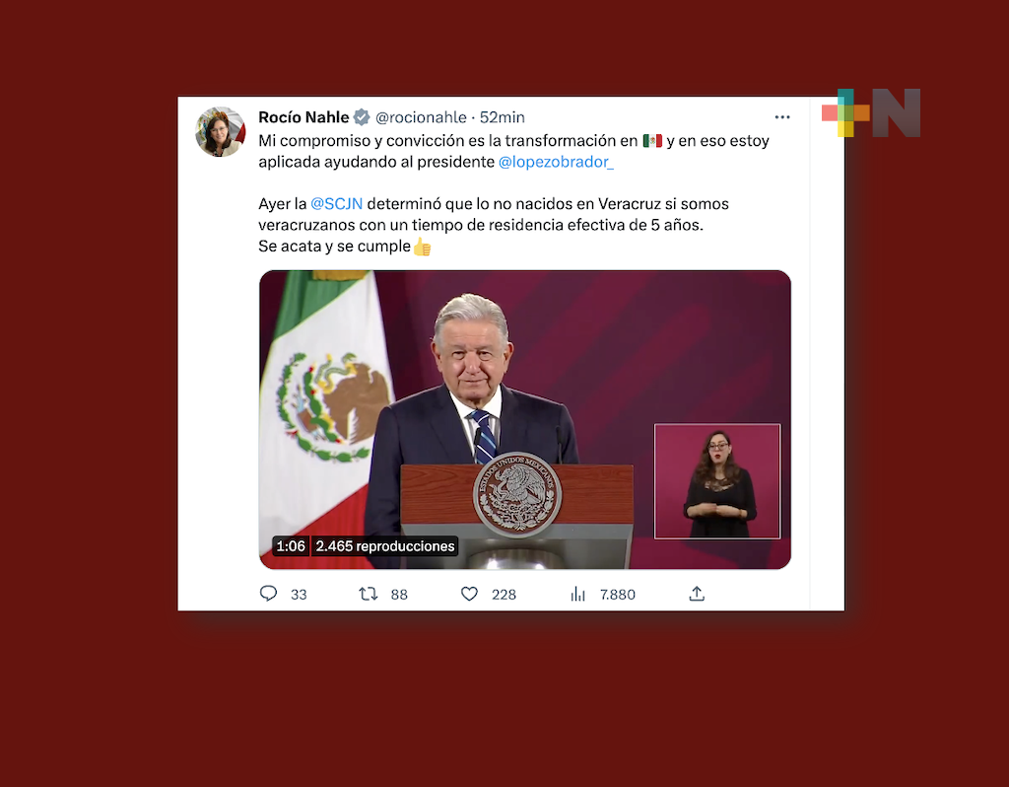Viewport: 1009px width, 787px height.
Task: Click the 52min timestamp
Action: tap(502, 117)
